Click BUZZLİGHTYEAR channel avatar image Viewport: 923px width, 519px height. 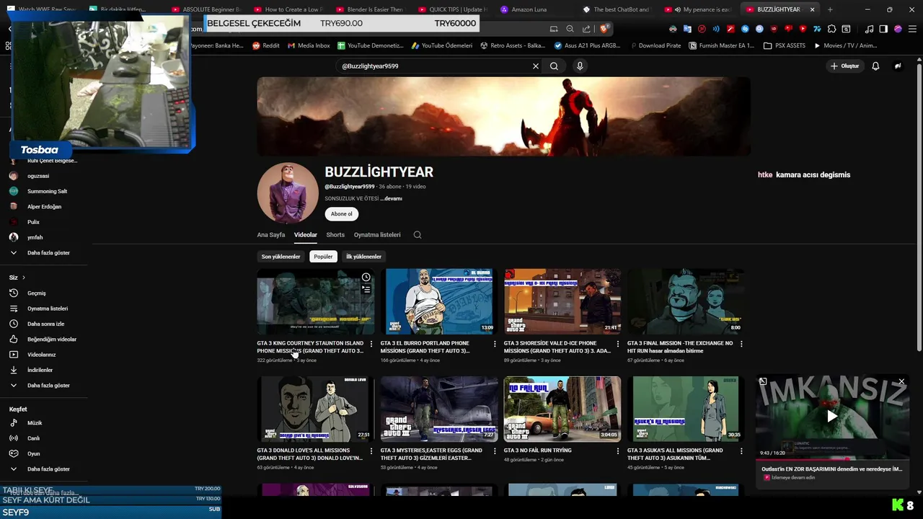[x=288, y=193]
